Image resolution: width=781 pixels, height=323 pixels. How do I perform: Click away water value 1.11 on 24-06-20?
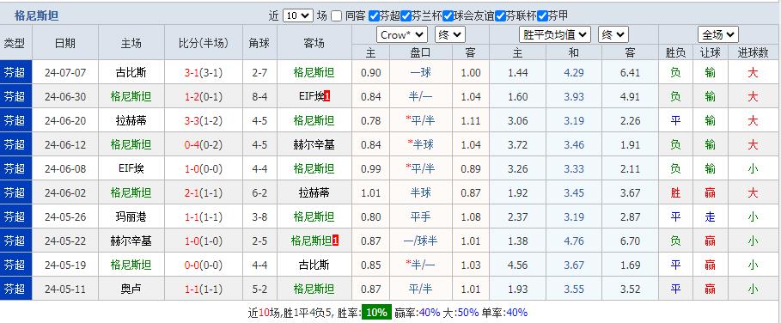pyautogui.click(x=471, y=120)
